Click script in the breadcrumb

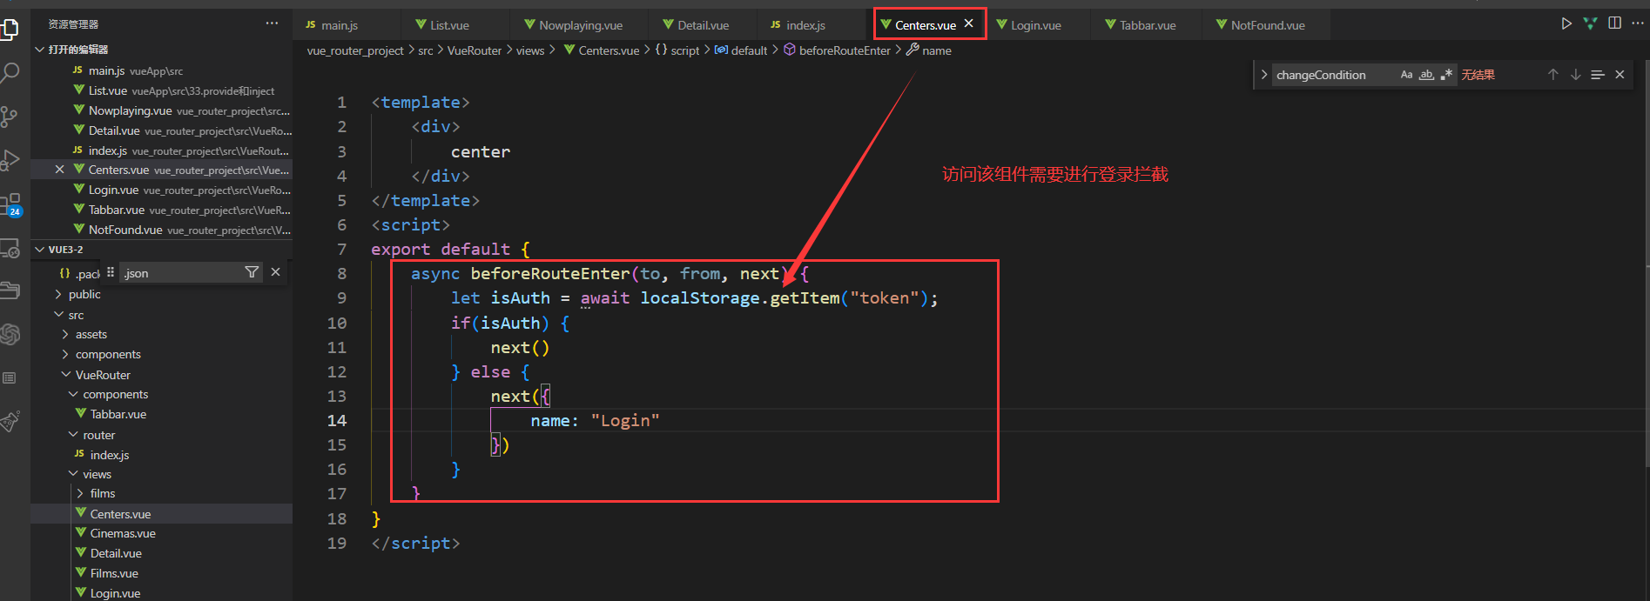685,50
